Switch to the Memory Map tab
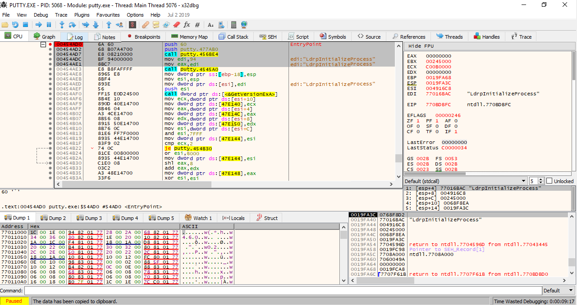Viewport: 577px width, 305px height. [189, 37]
